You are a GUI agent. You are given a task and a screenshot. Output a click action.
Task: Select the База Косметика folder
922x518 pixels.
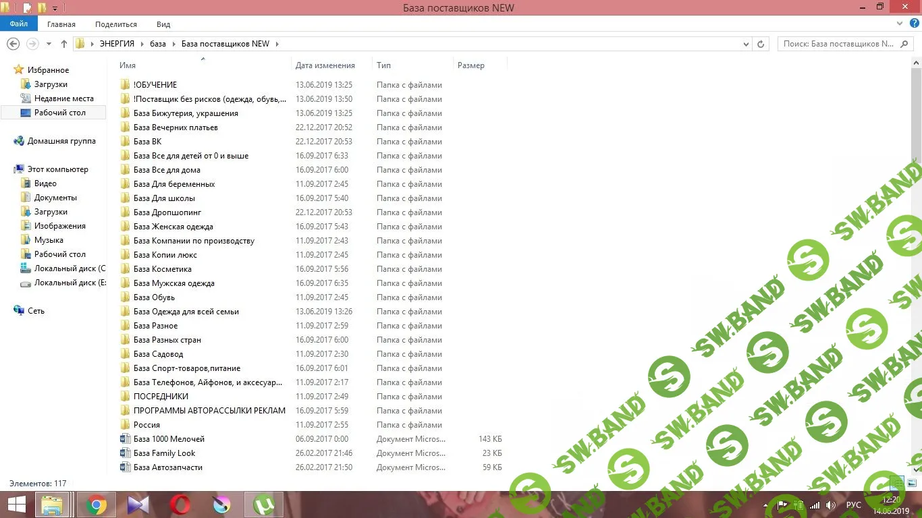pos(162,269)
